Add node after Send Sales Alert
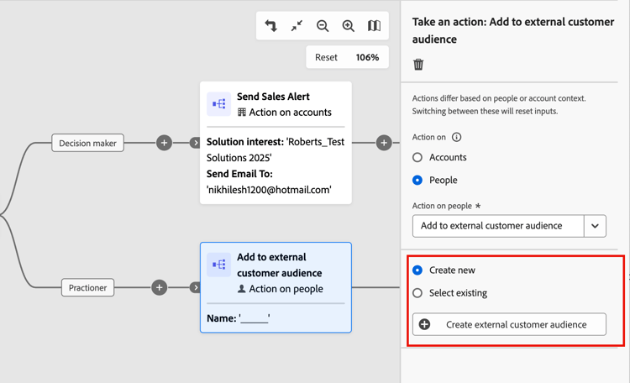 point(384,143)
